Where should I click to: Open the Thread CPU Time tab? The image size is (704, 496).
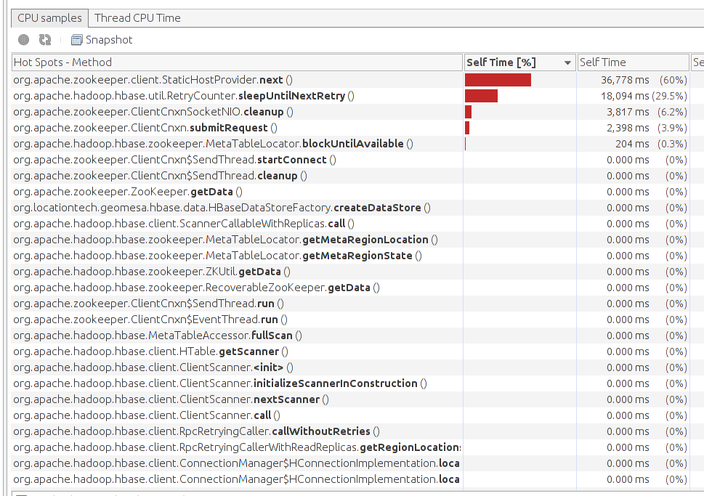pos(137,17)
